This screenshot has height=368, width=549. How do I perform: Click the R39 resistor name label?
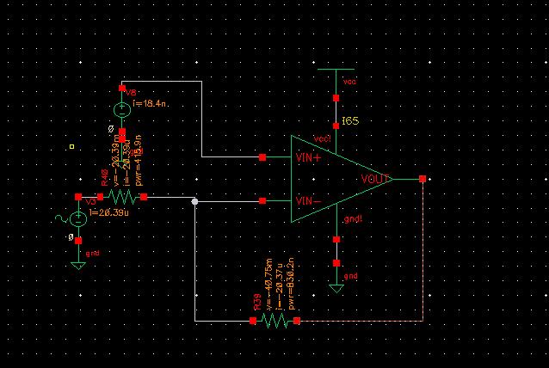[257, 302]
